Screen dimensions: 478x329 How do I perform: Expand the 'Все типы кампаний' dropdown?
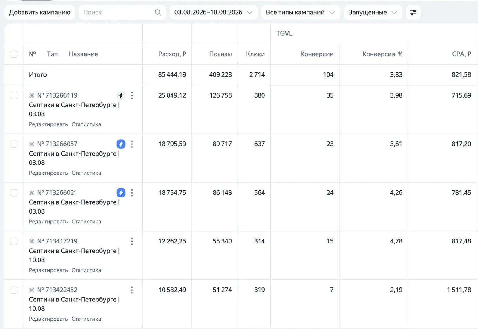point(301,12)
